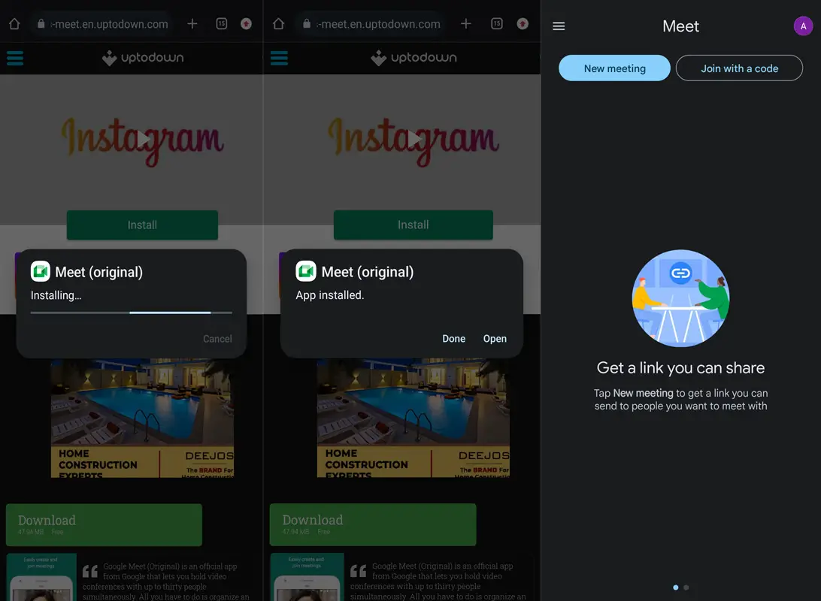Cancel the Meet installation
Image resolution: width=821 pixels, height=601 pixels.
coord(217,339)
